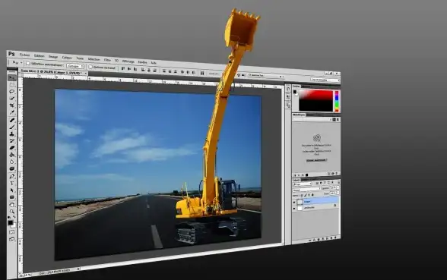This screenshot has height=280, width=447.
Task: Toggle visibility of the Arrière-plan layer
Action: 294,208
